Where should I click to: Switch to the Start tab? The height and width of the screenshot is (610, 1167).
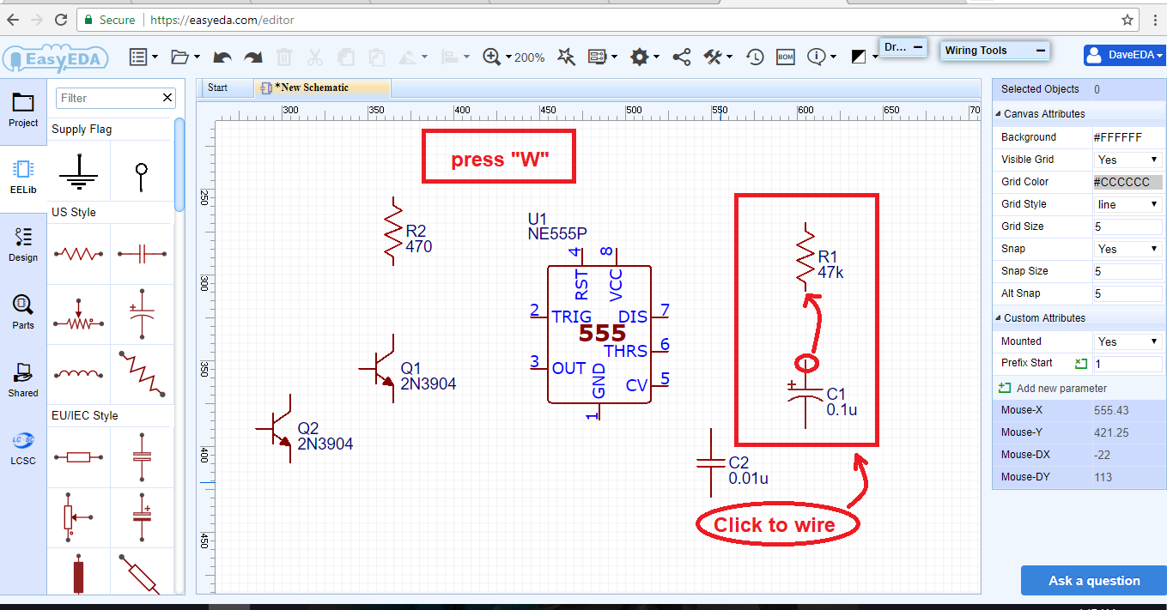pyautogui.click(x=219, y=87)
